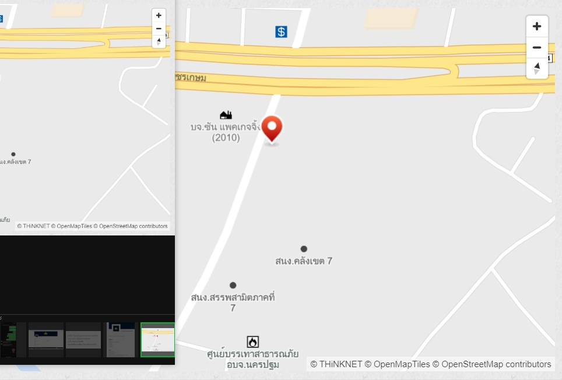
Task: Open the dark-header profile page thumbnail
Action: tap(121, 340)
